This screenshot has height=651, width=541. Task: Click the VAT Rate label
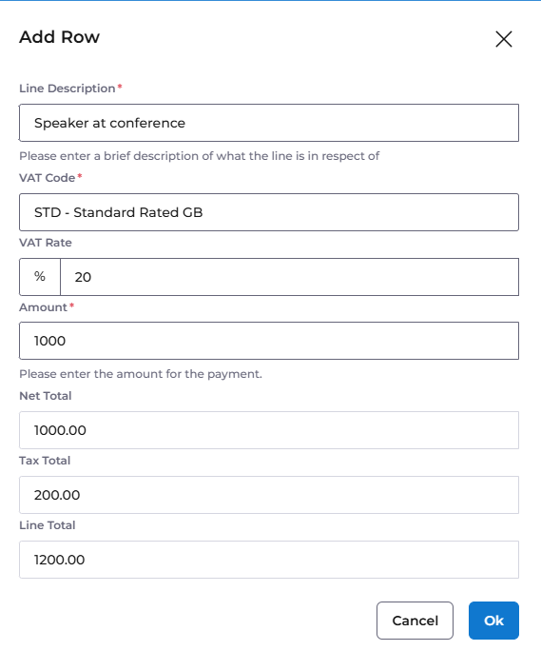(x=46, y=243)
